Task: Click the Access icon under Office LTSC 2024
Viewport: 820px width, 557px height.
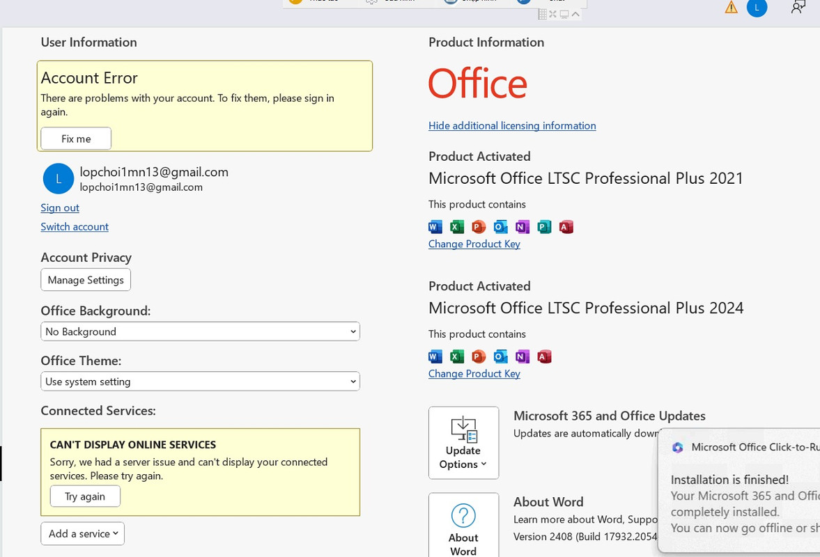Action: pos(544,356)
